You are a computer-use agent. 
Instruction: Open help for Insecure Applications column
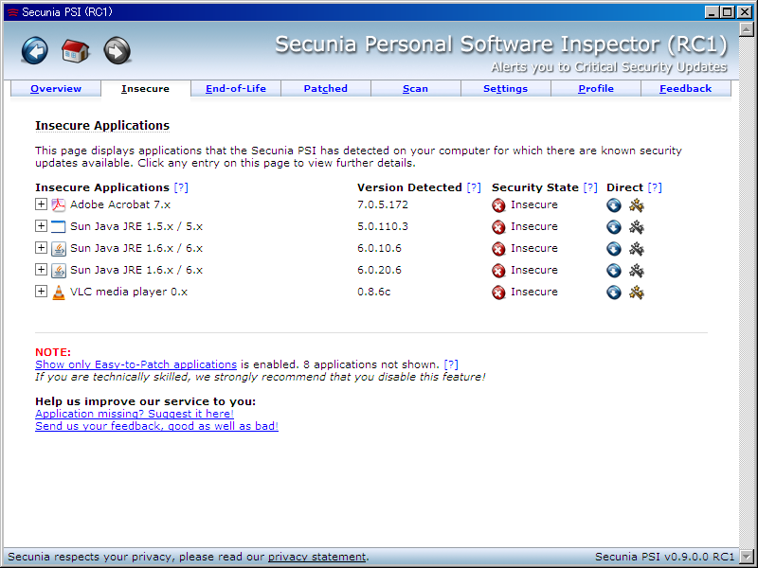pos(181,187)
